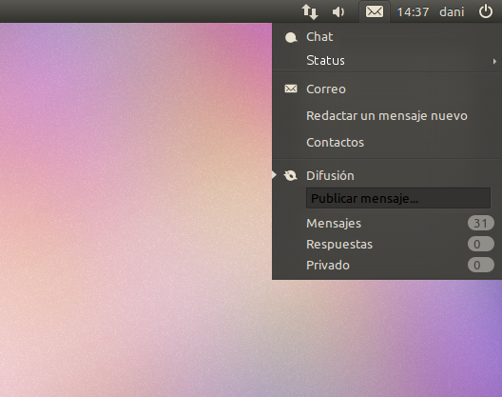Expand the Status submenu arrow
502x397 pixels.
point(494,61)
